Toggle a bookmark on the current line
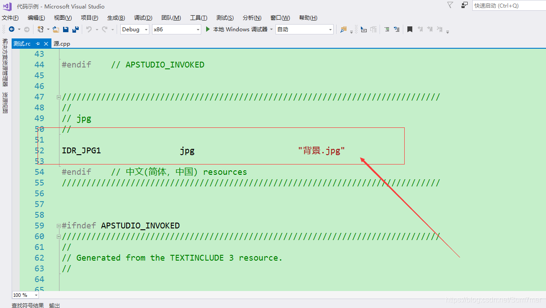546x308 pixels. pyautogui.click(x=410, y=29)
